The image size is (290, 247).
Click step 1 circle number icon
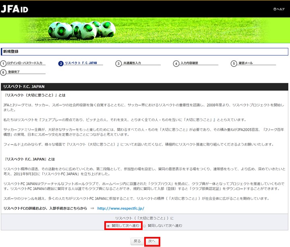coord(3,63)
